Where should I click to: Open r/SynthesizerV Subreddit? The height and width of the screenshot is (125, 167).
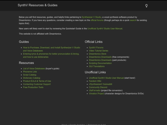point(101,84)
